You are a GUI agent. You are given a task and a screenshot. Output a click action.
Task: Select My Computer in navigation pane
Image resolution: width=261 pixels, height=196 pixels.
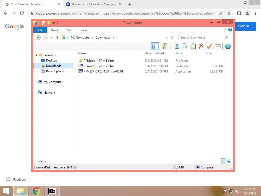[x=53, y=82]
